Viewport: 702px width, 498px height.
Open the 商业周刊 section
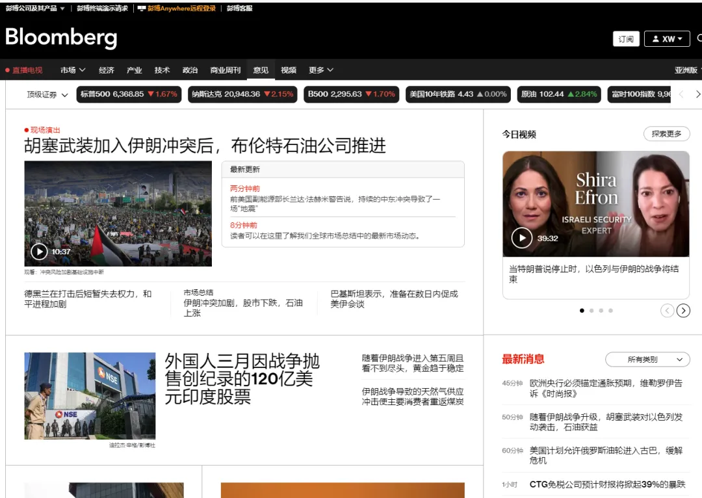click(225, 70)
